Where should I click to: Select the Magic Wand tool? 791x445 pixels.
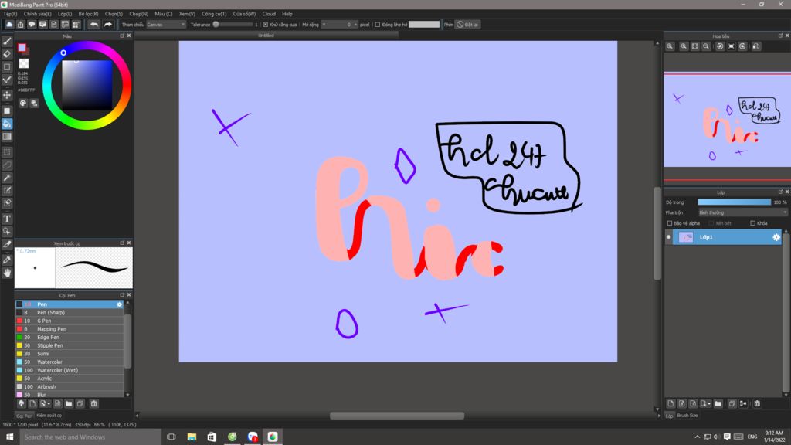pos(7,178)
